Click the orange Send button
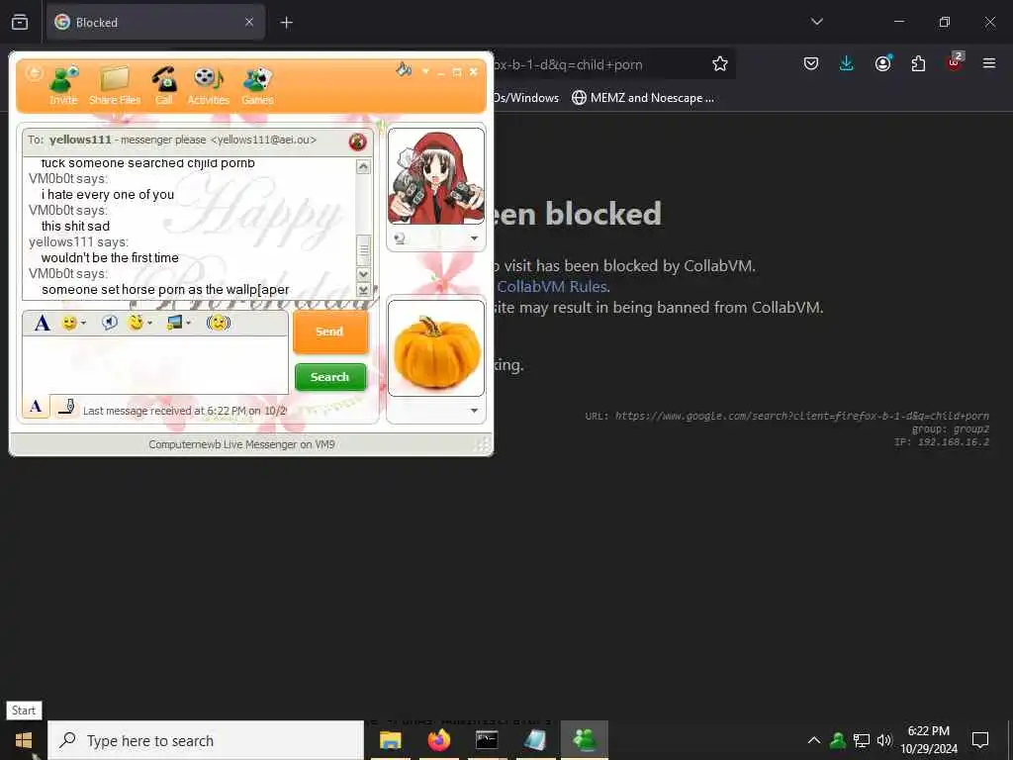 [x=330, y=332]
